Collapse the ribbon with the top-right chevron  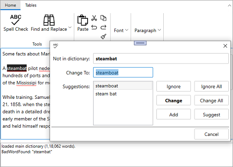(229, 5)
